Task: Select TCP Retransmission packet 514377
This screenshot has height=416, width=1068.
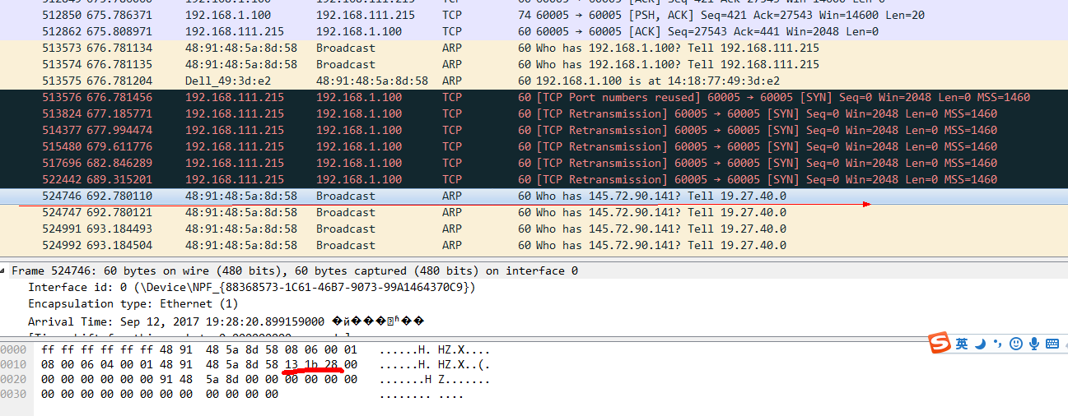Action: tap(534, 130)
